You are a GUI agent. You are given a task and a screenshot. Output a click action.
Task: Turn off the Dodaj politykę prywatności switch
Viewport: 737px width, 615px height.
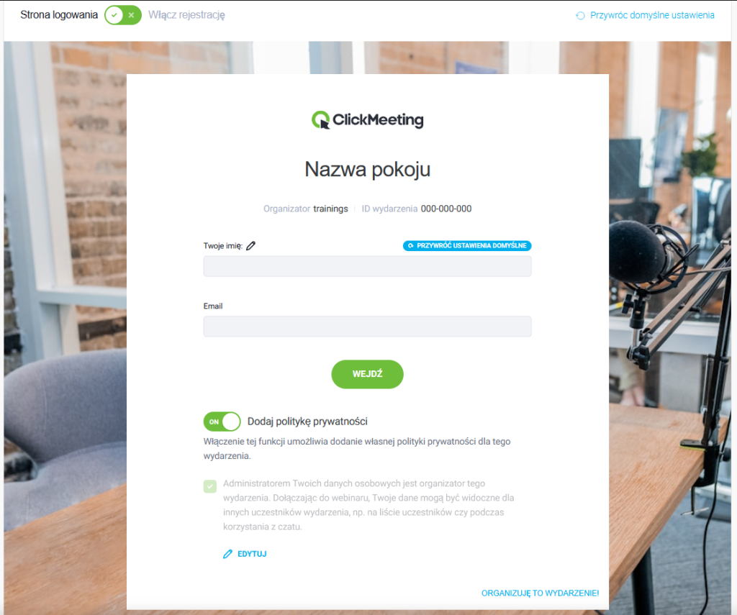point(222,422)
